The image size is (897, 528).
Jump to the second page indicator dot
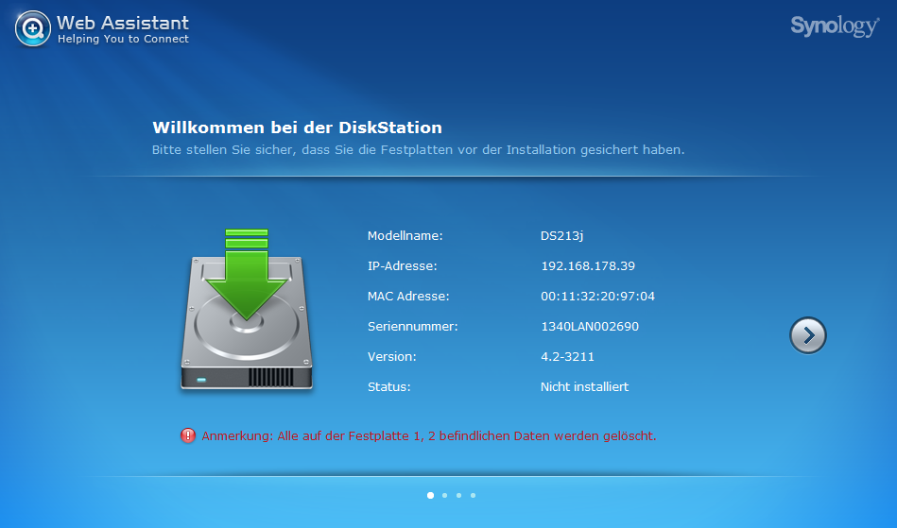[444, 496]
